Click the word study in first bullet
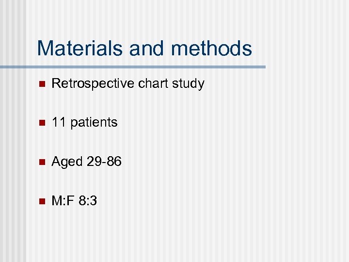Viewport: 349px width, 262px height. coord(188,83)
